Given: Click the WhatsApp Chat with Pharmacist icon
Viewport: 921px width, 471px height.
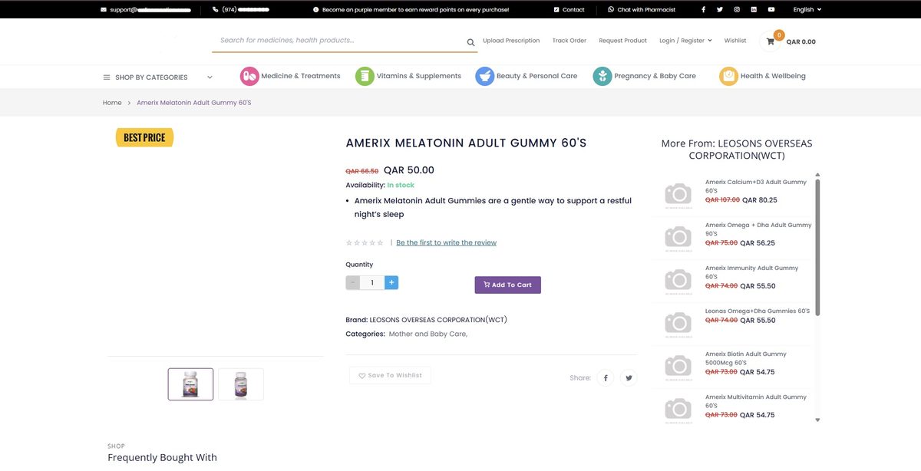Looking at the screenshot, I should click(611, 9).
